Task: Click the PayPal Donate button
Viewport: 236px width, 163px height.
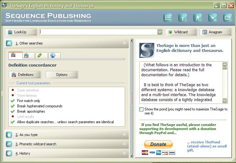Action: point(158,144)
